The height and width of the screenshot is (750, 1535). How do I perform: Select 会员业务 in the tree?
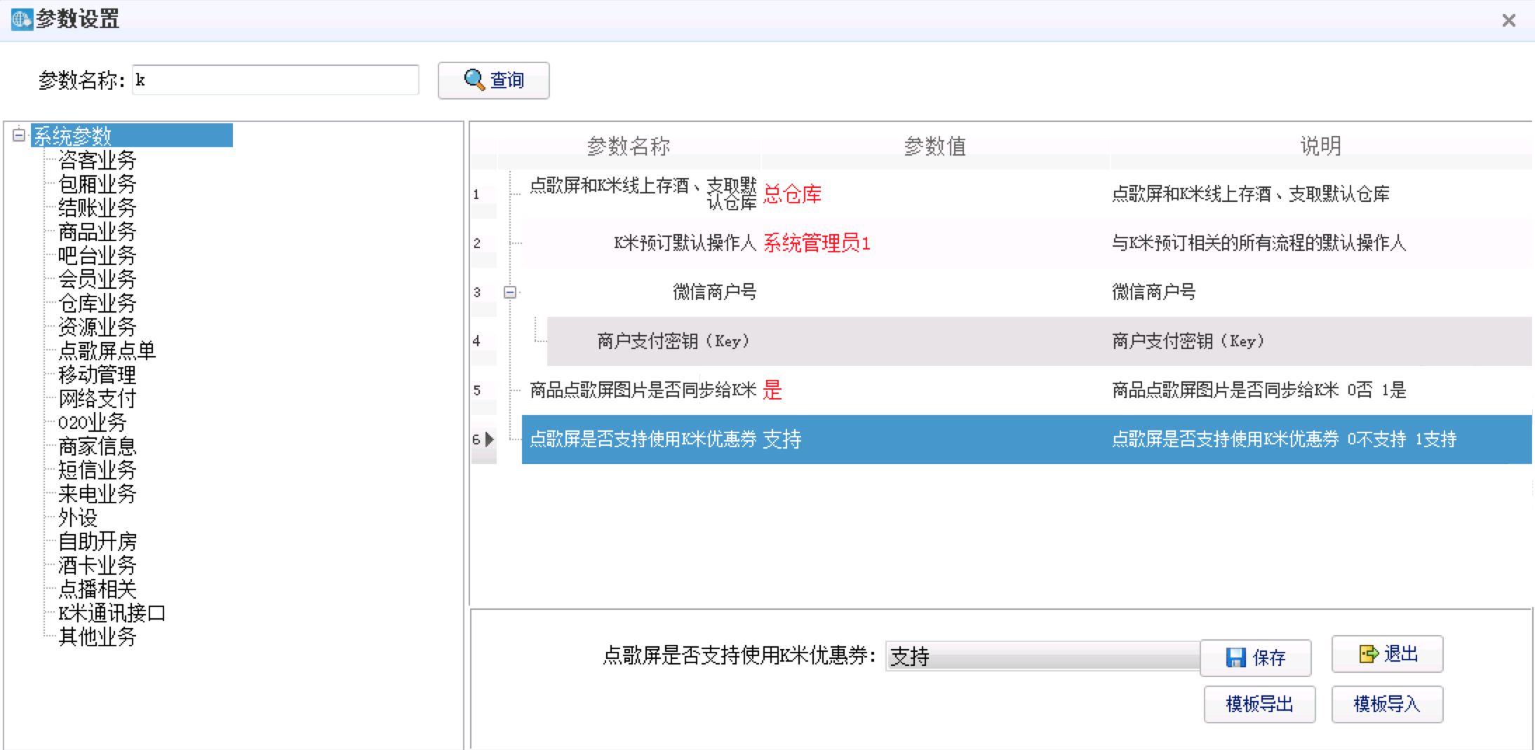[x=97, y=280]
